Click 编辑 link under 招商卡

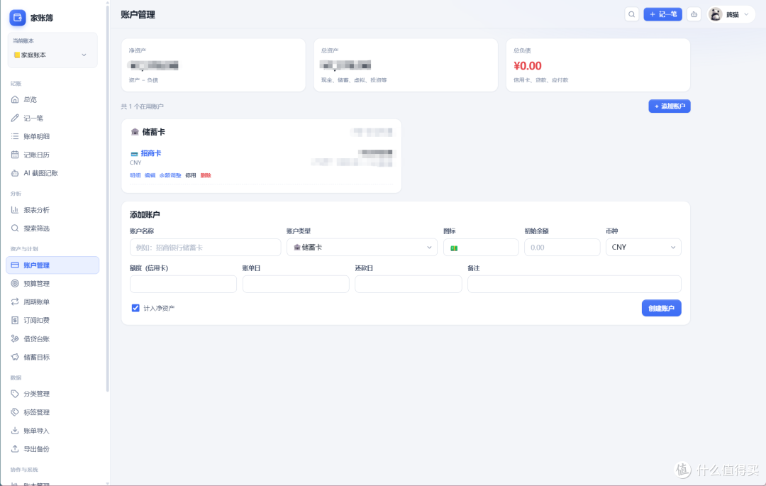[x=150, y=175]
